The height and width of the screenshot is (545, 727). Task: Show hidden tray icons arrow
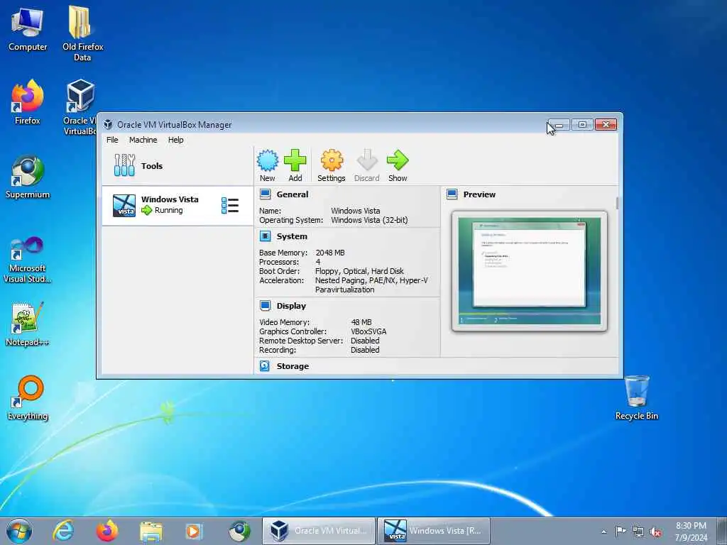[603, 532]
